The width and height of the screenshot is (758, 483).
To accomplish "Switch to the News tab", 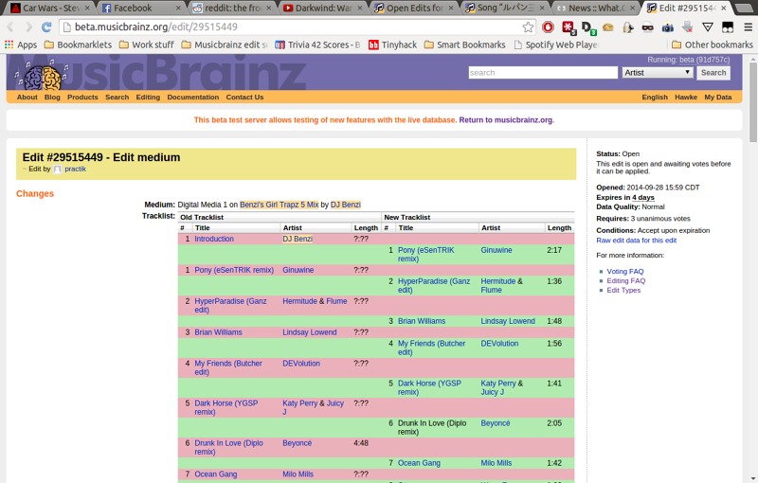I will pyautogui.click(x=596, y=8).
